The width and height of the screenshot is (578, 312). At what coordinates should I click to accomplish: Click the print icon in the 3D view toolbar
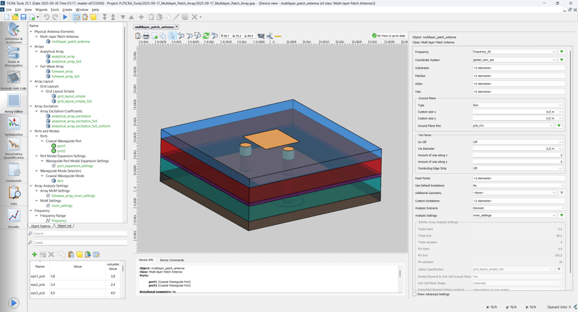click(x=146, y=36)
